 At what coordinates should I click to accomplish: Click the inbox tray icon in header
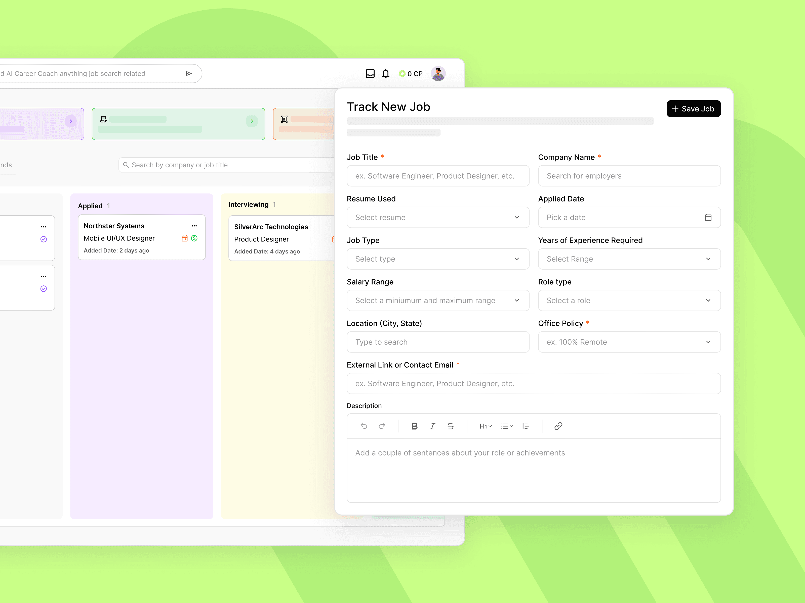[370, 74]
